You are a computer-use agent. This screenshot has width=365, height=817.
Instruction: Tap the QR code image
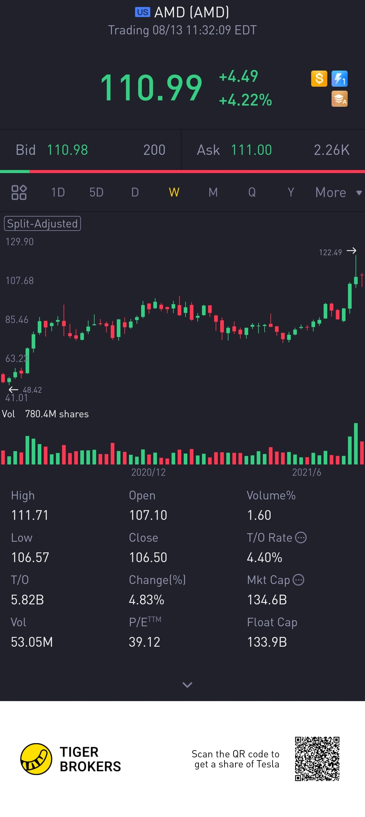pyautogui.click(x=317, y=759)
